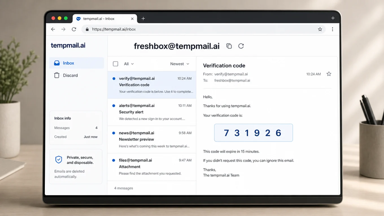
Task: Open the Discard folder label
Action: 70,75
